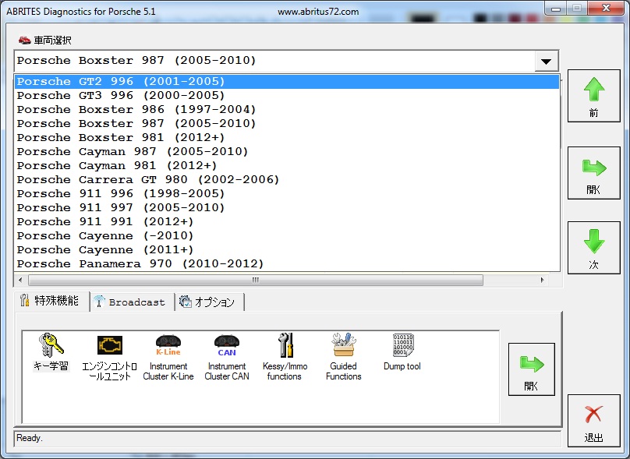Click the horizontal scrollbar thumb of vehicle list
Image resolution: width=630 pixels, height=459 pixels.
click(x=256, y=280)
